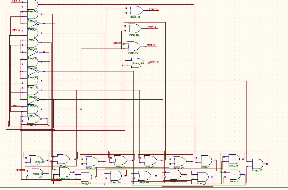Select the Comp_34 OR gate

137,63
